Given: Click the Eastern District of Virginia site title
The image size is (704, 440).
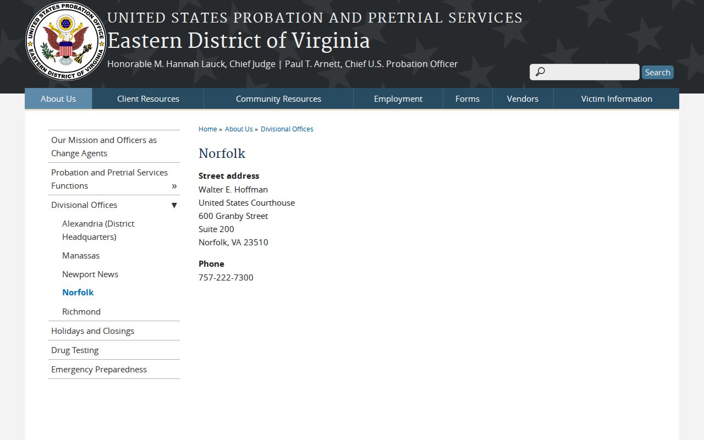Looking at the screenshot, I should [238, 41].
